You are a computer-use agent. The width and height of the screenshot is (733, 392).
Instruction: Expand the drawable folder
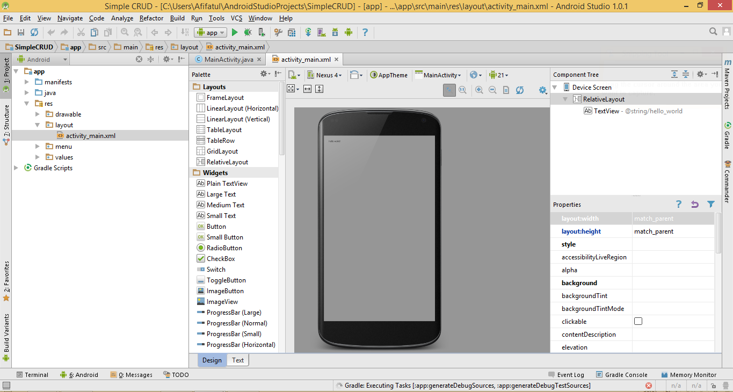coord(37,114)
